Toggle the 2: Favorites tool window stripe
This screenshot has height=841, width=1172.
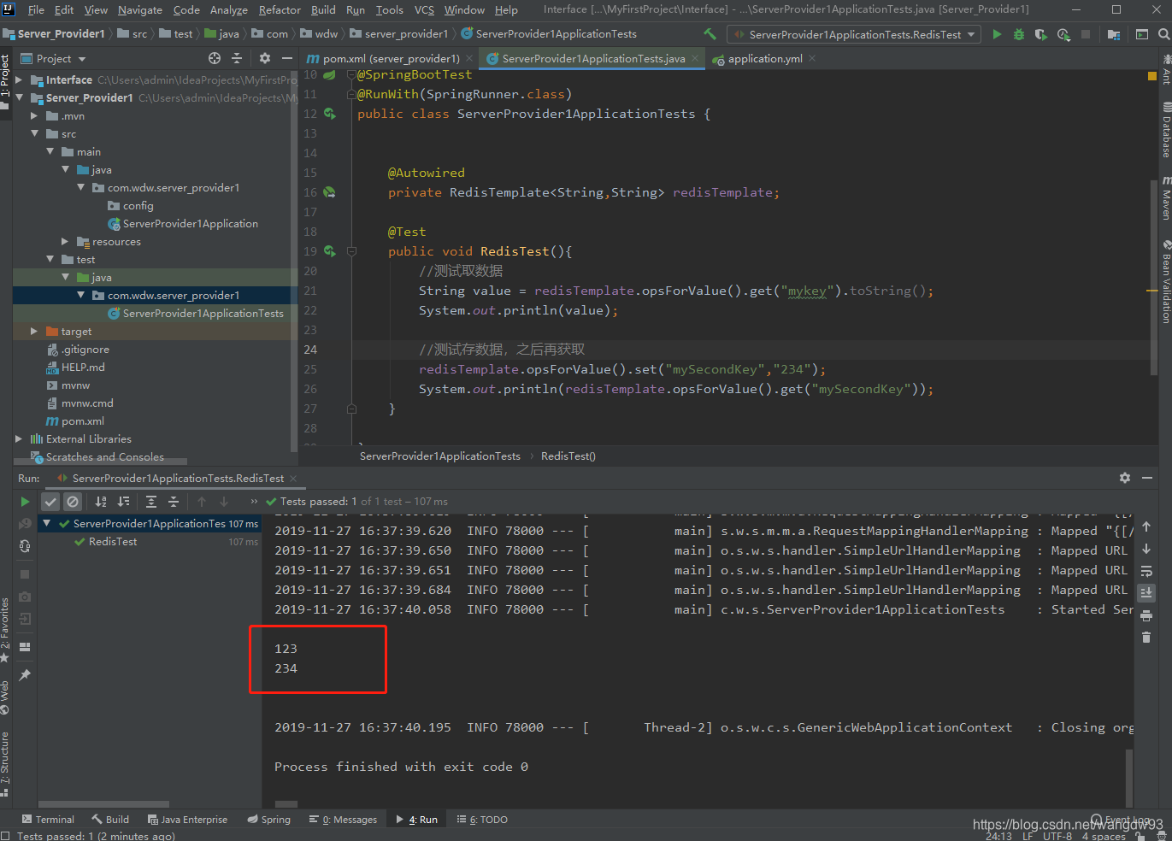coord(5,630)
